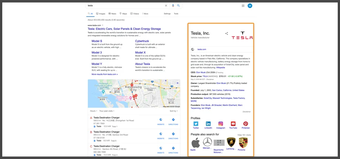Open the Google apps grid
This screenshot has width=340, height=159.
243,6
